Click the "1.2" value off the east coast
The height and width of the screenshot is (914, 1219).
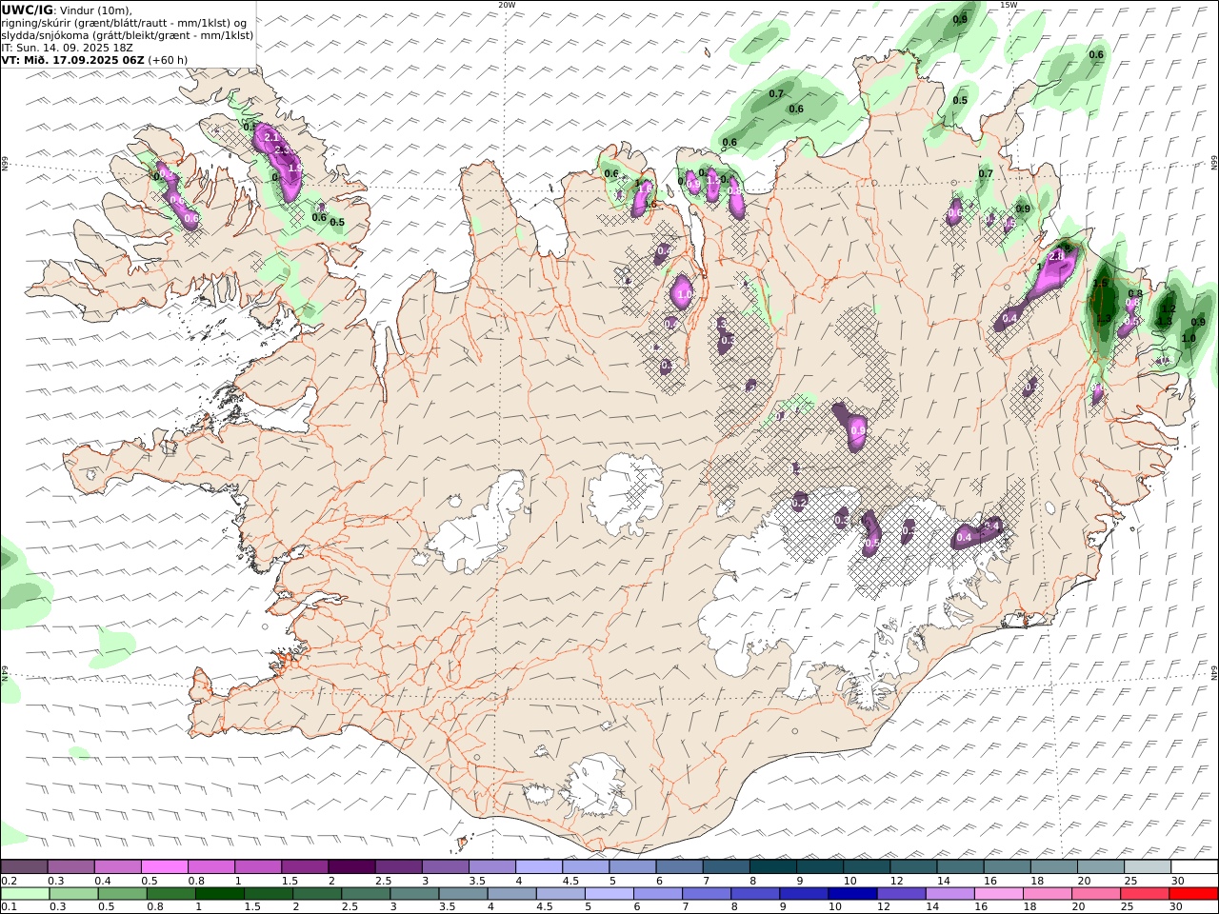(1169, 309)
